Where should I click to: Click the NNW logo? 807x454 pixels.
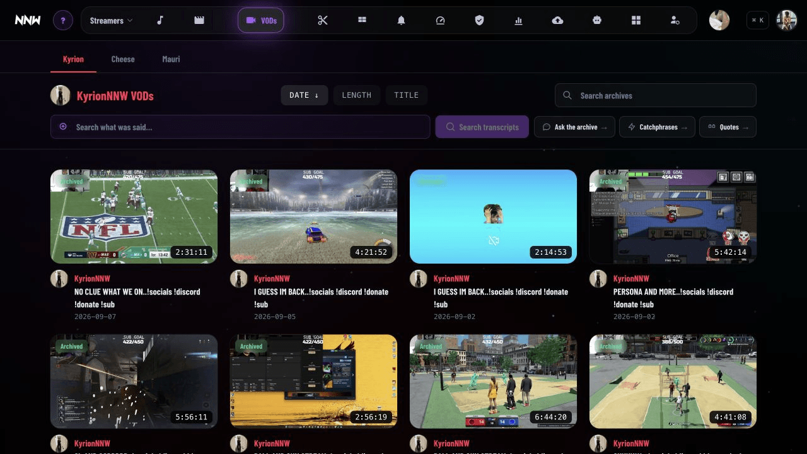pos(28,20)
